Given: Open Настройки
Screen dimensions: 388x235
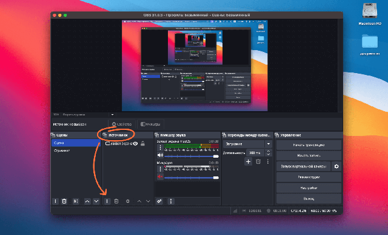Looking at the screenshot, I should click(x=309, y=188).
